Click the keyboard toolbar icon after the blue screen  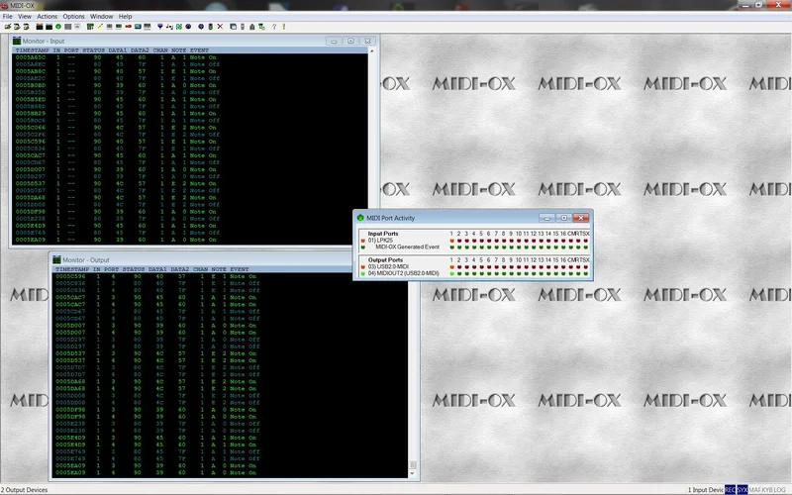[x=147, y=27]
